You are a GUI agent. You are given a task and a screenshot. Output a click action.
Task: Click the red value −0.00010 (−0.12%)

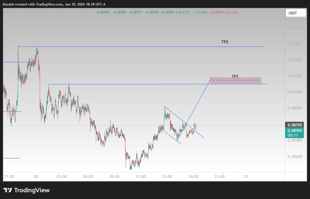pos(224,12)
